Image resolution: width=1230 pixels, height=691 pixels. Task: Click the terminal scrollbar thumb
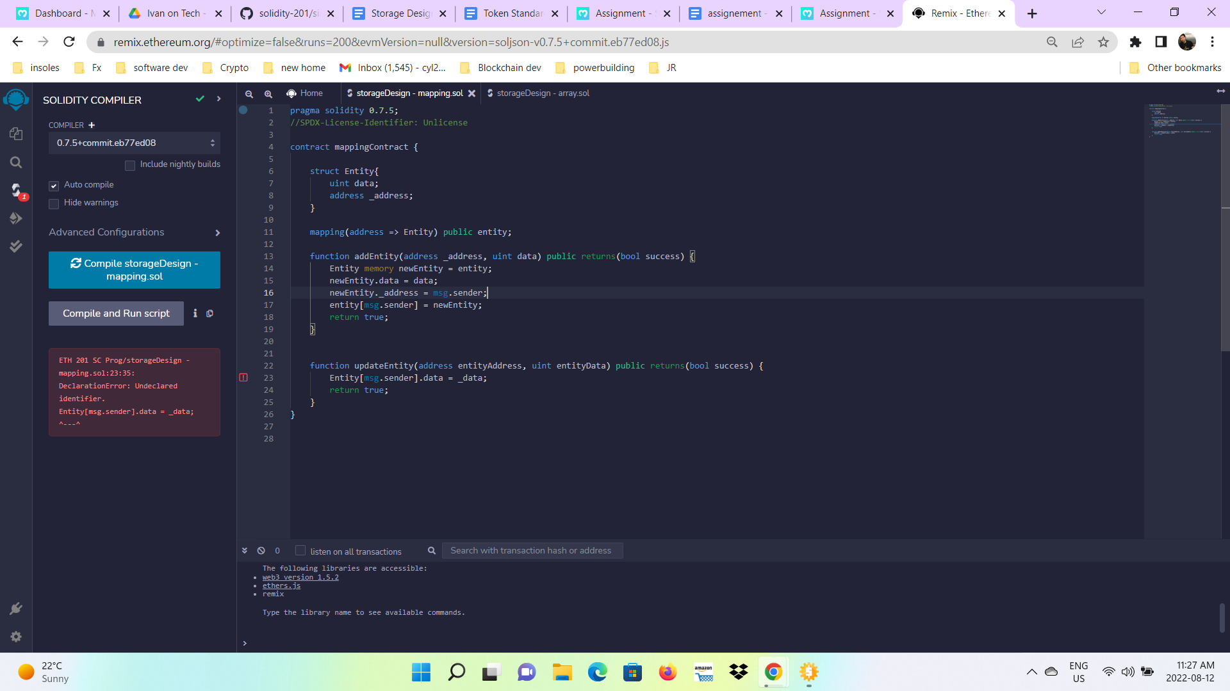click(x=1222, y=617)
